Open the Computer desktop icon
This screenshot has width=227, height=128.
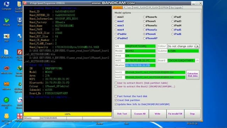(x=6, y=6)
